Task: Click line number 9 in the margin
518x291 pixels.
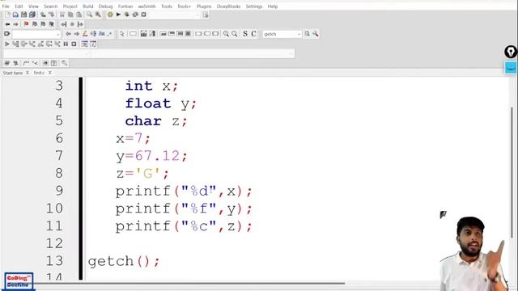Action: coord(59,191)
